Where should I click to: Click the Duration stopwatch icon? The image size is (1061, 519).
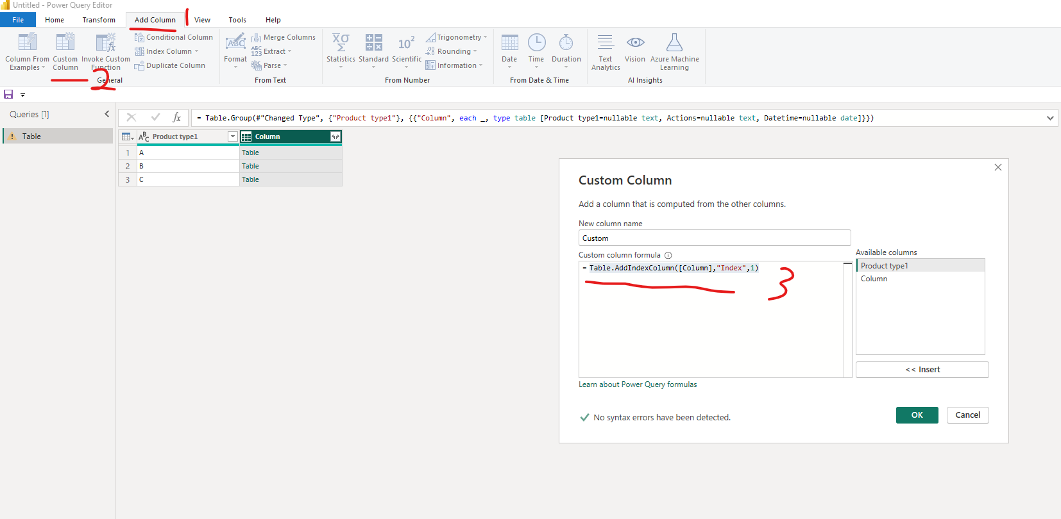pos(566,42)
